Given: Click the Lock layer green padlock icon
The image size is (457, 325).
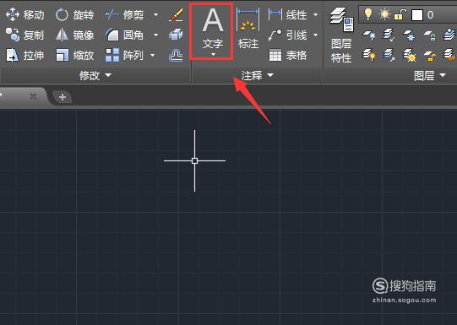Looking at the screenshot, I should pyautogui.click(x=429, y=35).
